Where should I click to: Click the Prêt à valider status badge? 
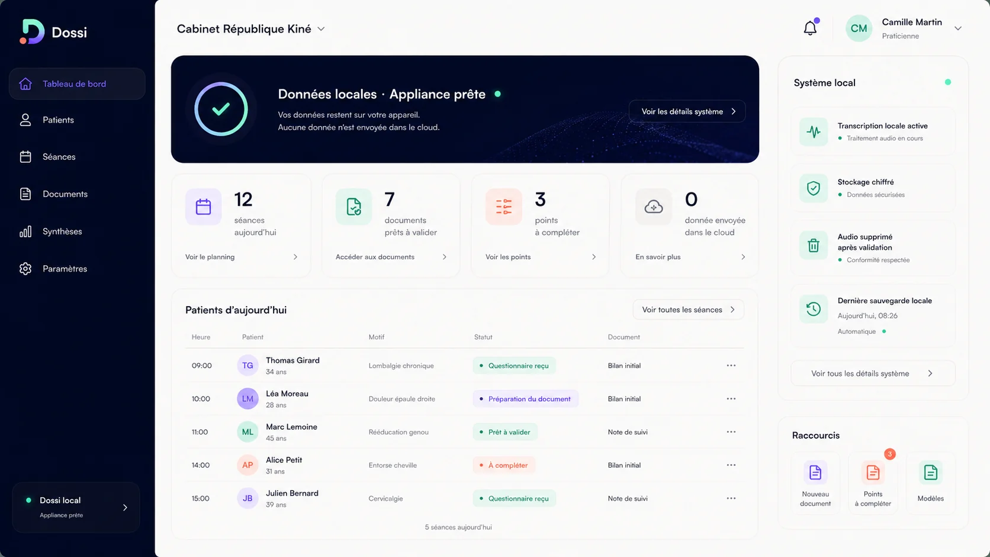505,432
